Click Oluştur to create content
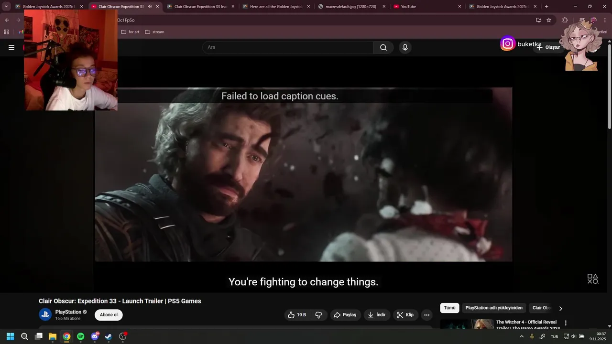The width and height of the screenshot is (612, 344). pyautogui.click(x=548, y=47)
